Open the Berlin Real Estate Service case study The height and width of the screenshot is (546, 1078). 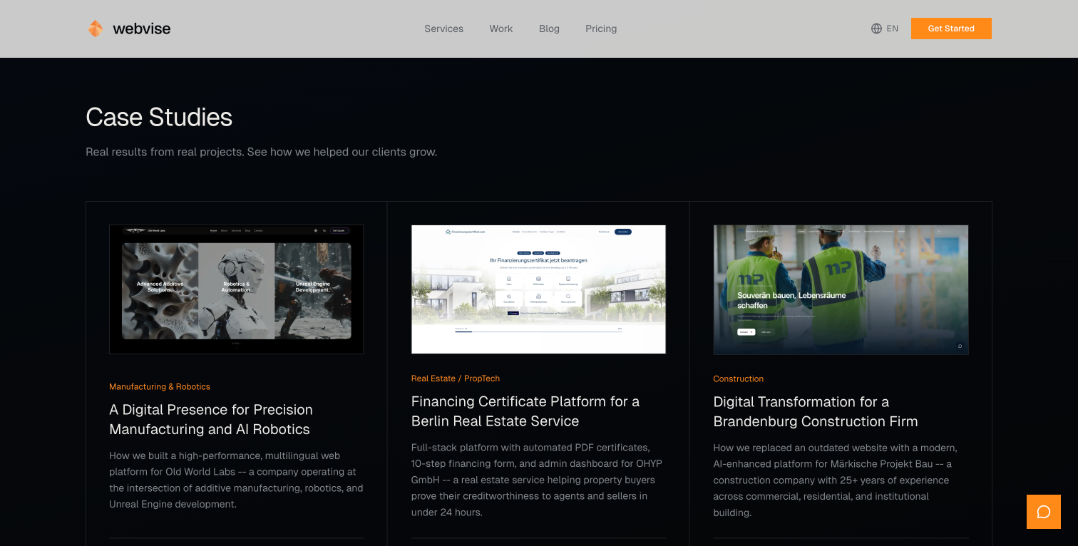(x=525, y=411)
